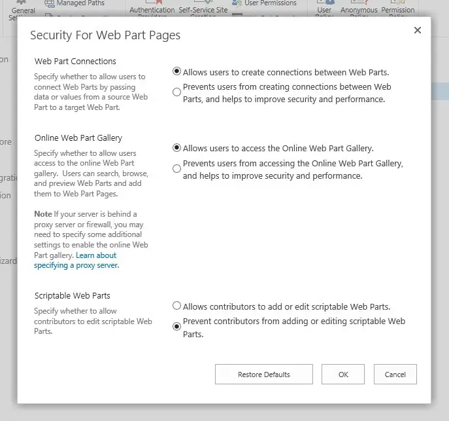Choose 'Prevents users from creating connections' option
This screenshot has width=449, height=421.
[176, 92]
